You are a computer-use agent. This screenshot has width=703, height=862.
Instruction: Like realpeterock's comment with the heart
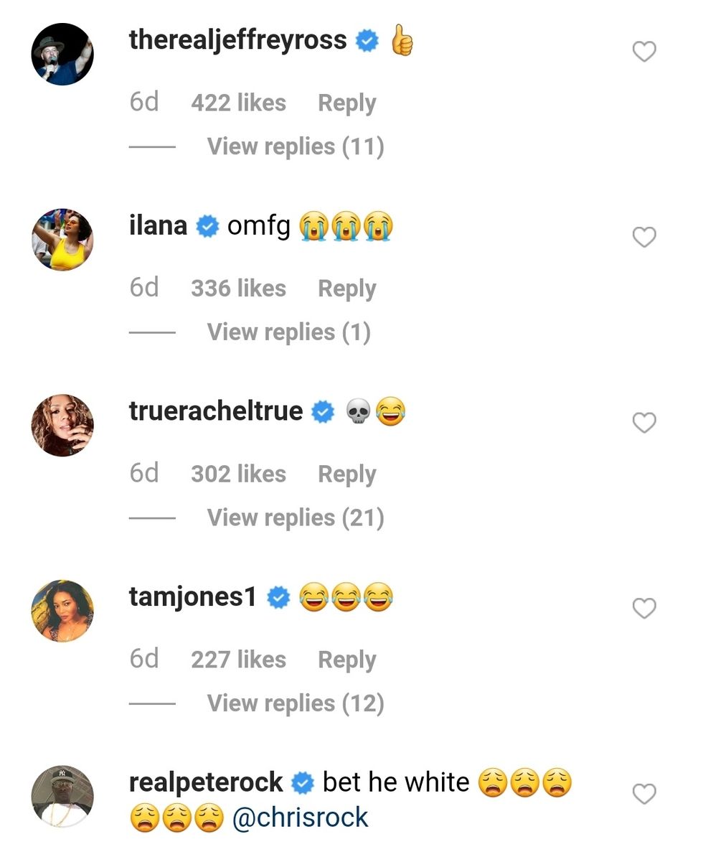point(644,794)
